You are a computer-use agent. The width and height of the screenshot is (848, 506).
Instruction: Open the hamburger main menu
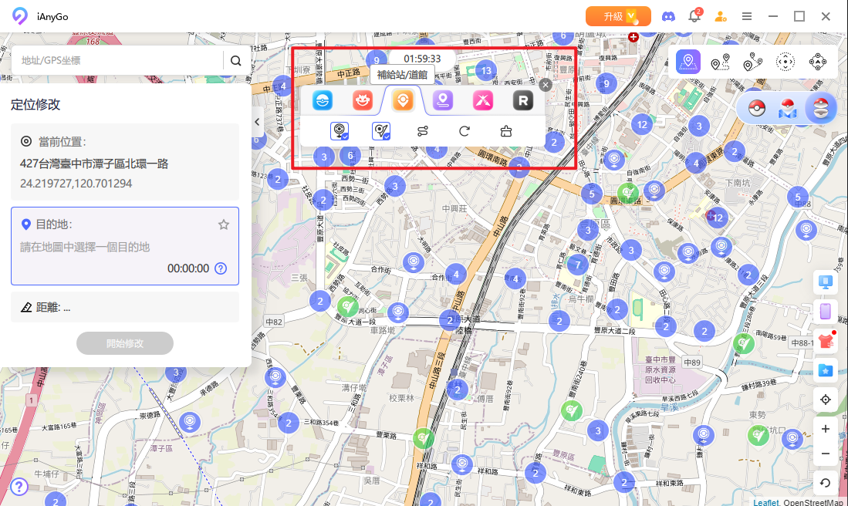(747, 16)
